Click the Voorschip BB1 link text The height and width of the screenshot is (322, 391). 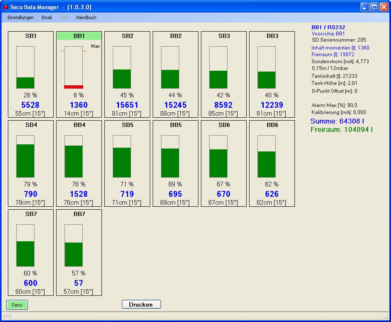click(328, 34)
